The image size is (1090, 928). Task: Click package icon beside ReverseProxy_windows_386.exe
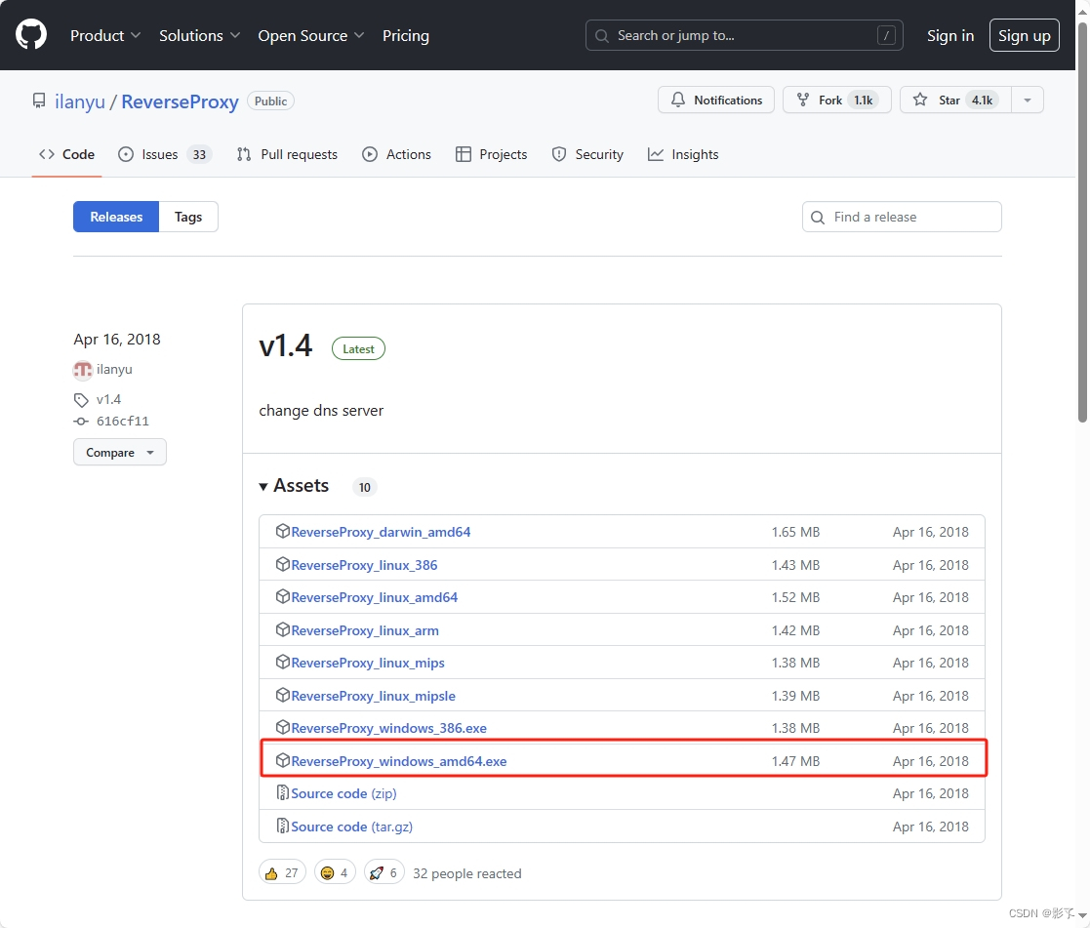pyautogui.click(x=282, y=727)
